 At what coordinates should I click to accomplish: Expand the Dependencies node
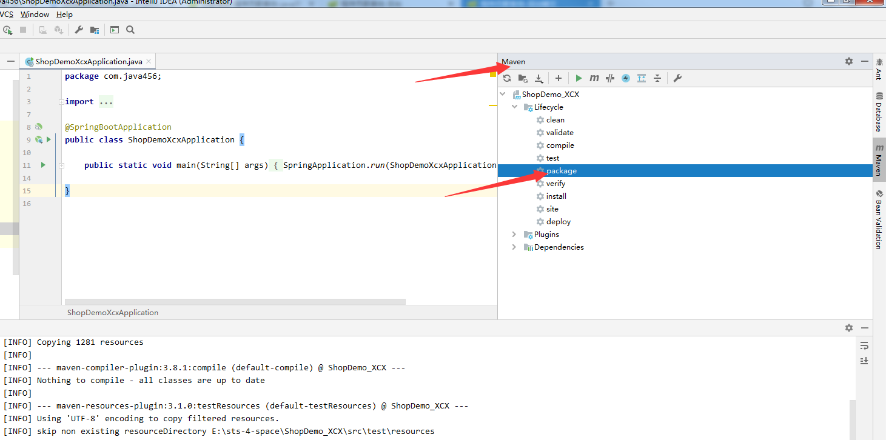pos(515,247)
